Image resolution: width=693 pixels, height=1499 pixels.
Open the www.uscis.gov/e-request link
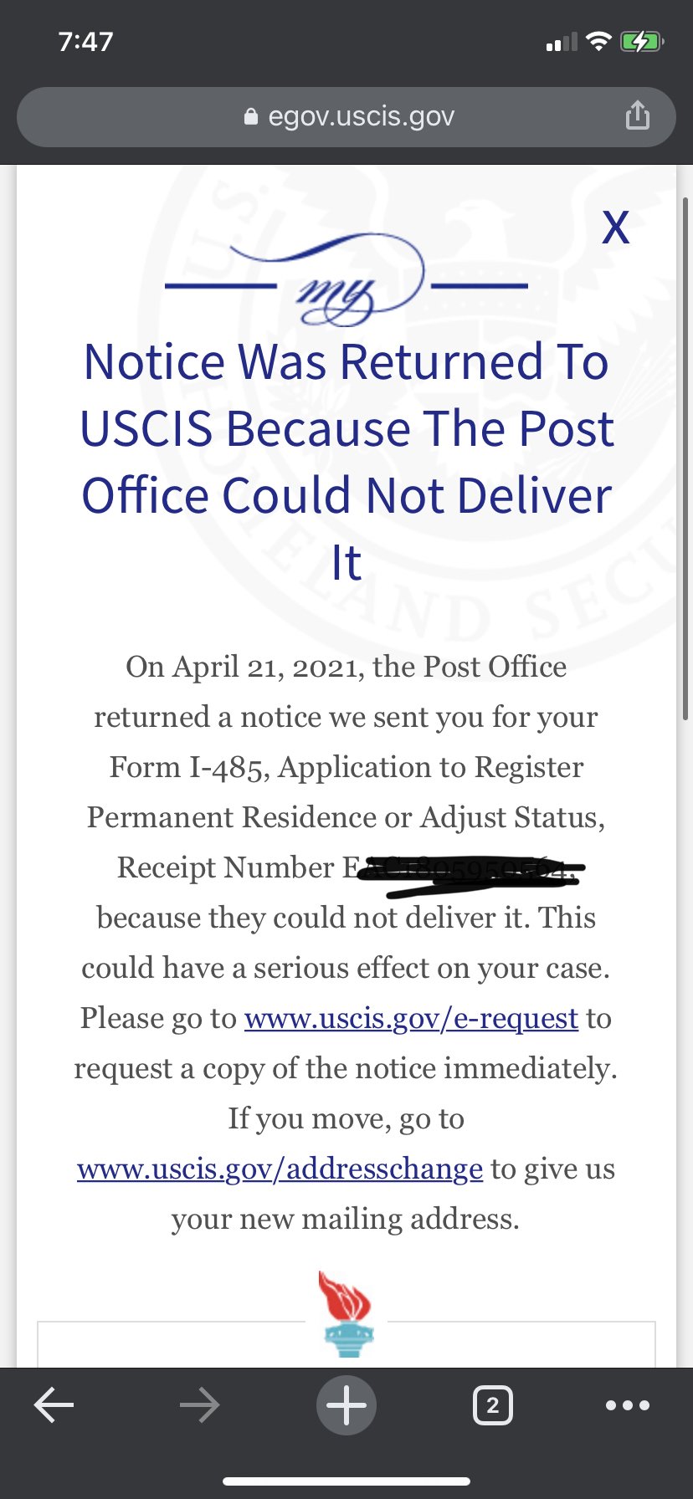click(x=411, y=1018)
